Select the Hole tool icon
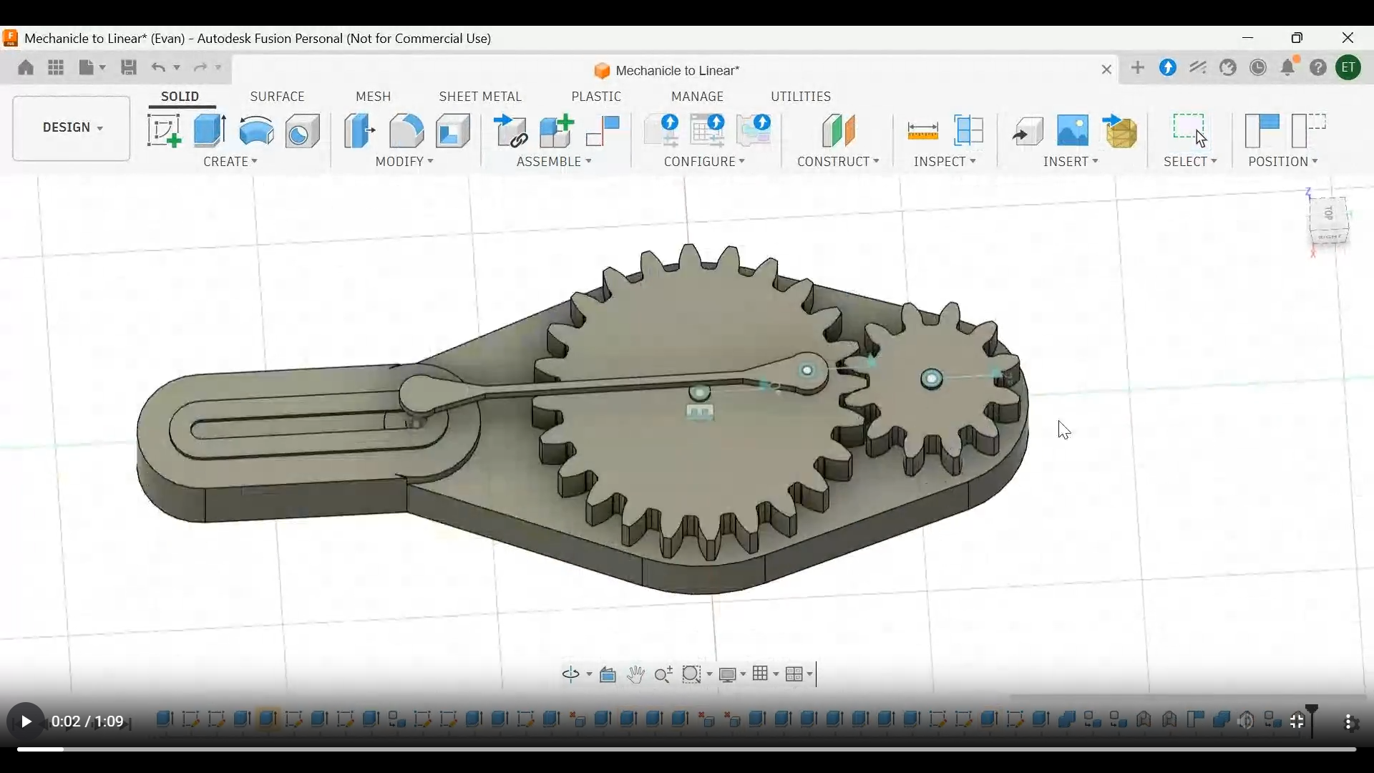 pyautogui.click(x=303, y=132)
